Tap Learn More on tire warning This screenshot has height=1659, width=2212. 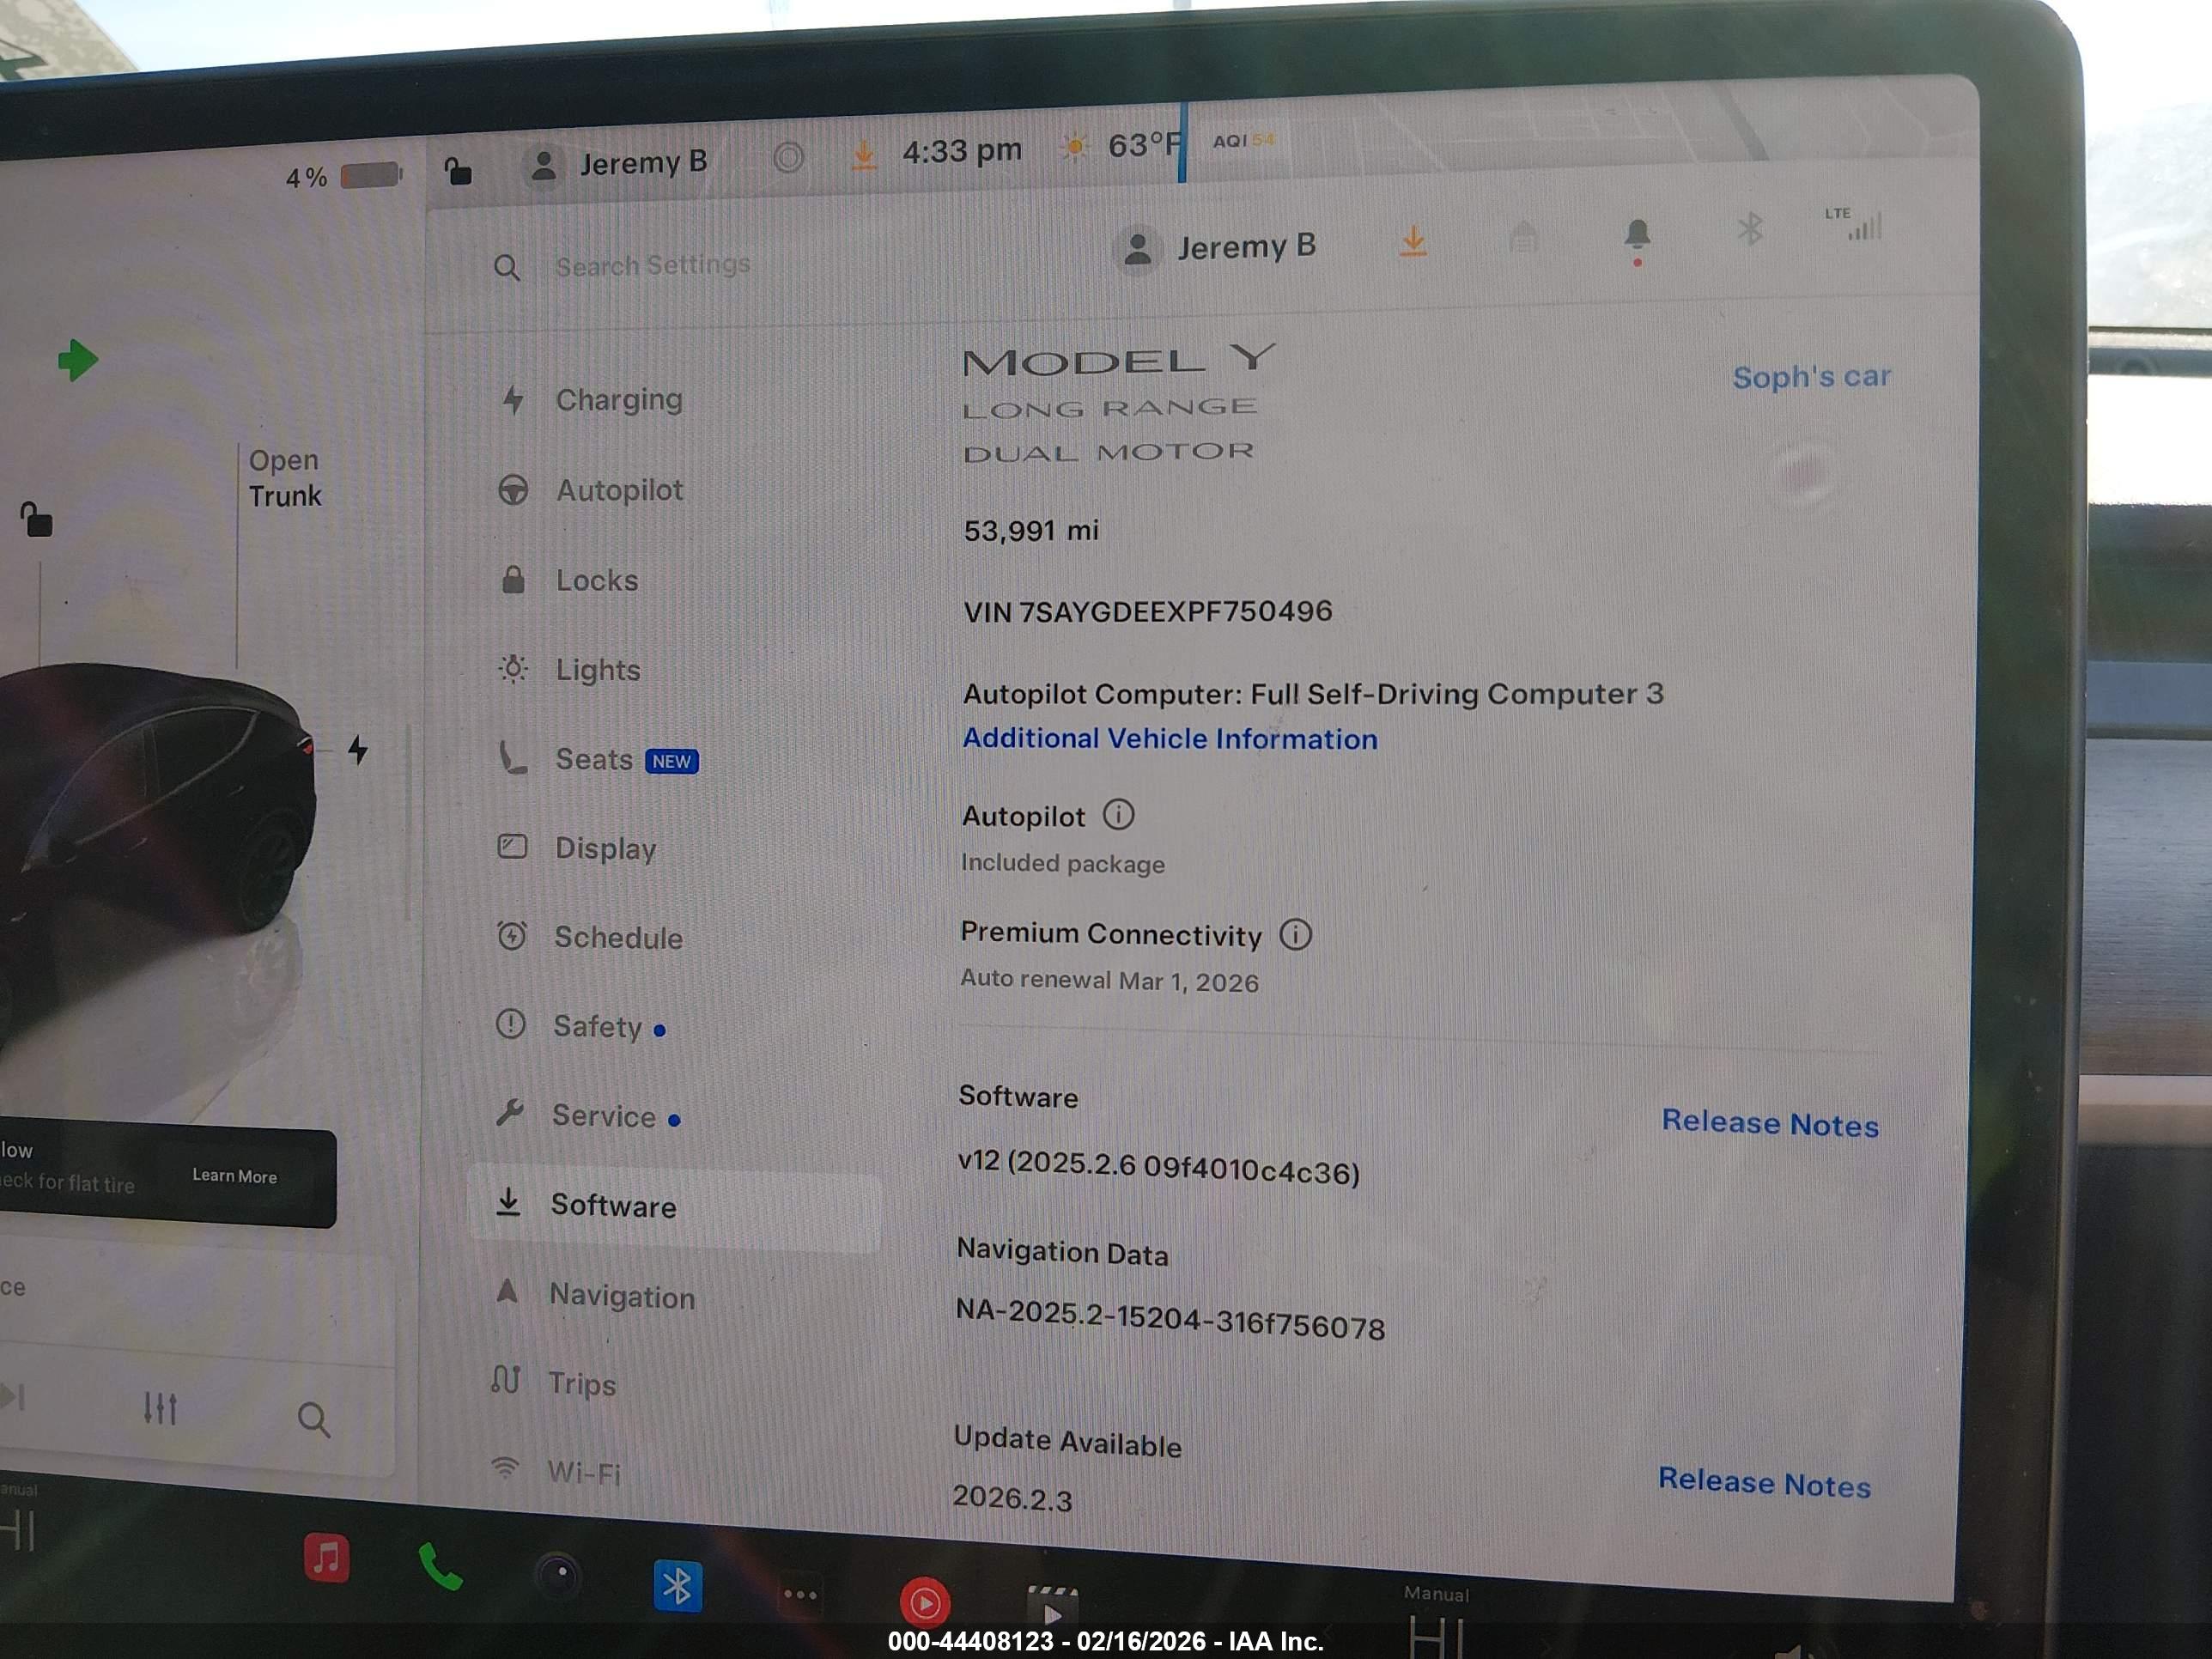pyautogui.click(x=235, y=1176)
